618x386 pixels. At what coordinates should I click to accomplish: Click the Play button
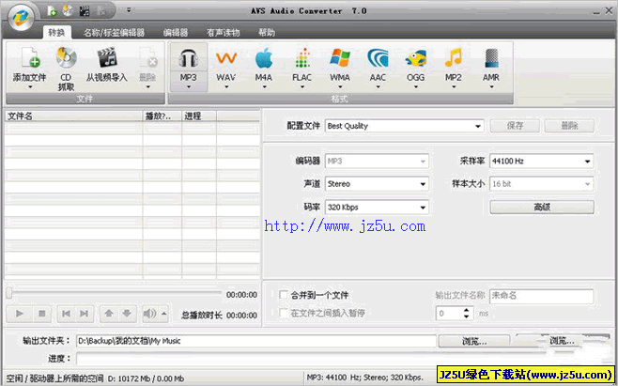20,314
